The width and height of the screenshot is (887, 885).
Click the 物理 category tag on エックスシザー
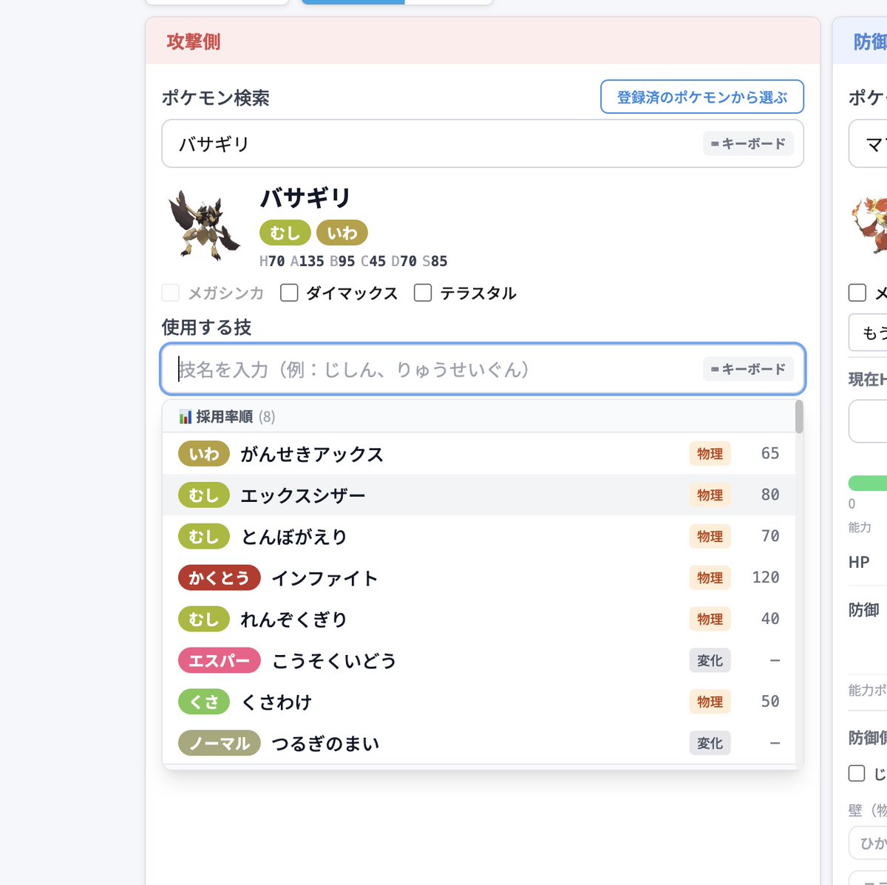tap(710, 495)
